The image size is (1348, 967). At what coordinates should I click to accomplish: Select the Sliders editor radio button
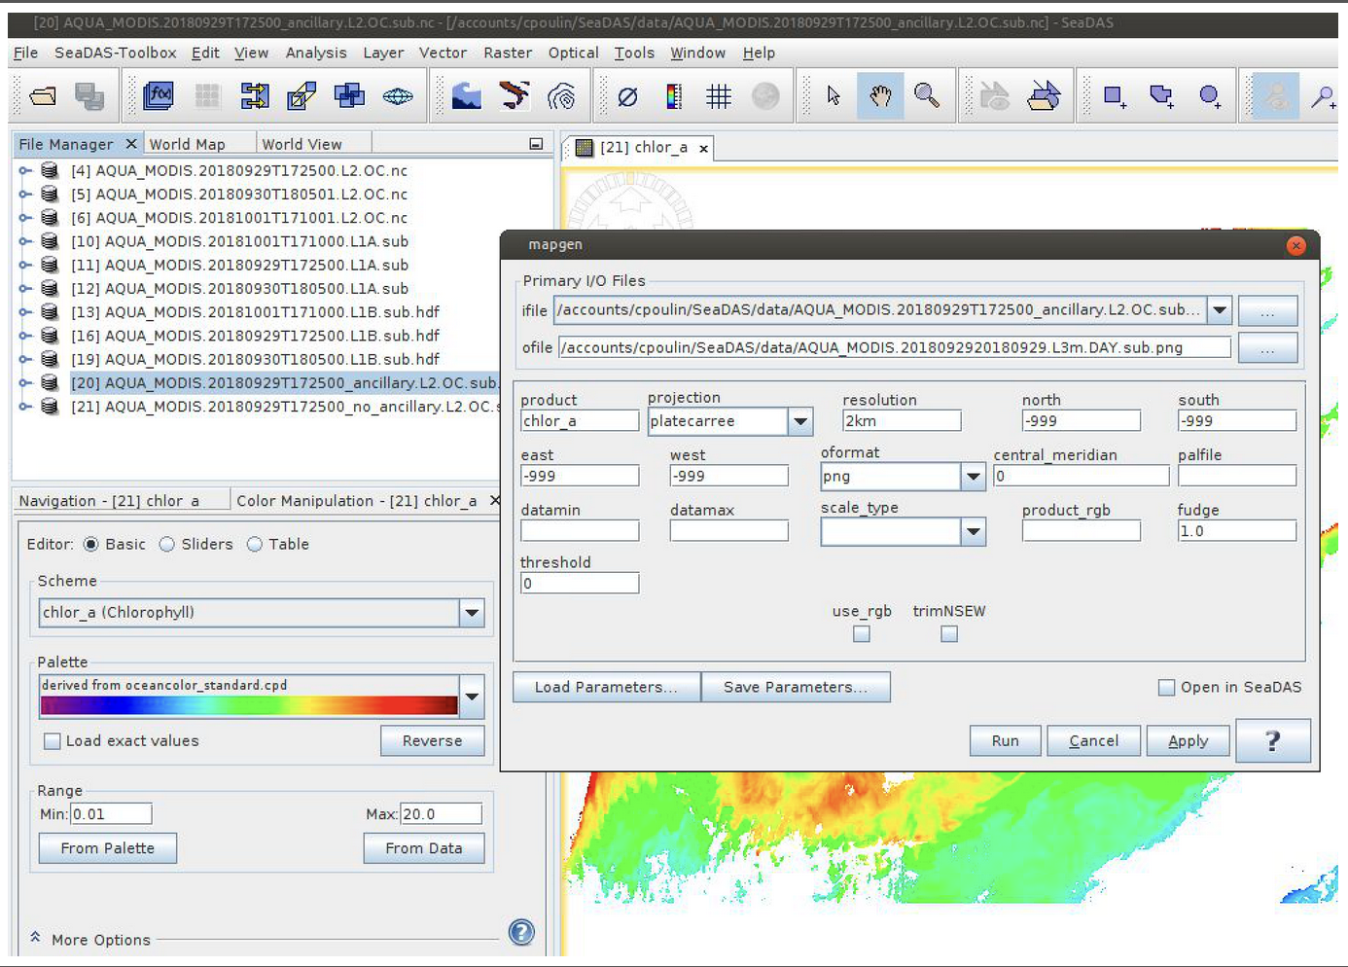(166, 544)
